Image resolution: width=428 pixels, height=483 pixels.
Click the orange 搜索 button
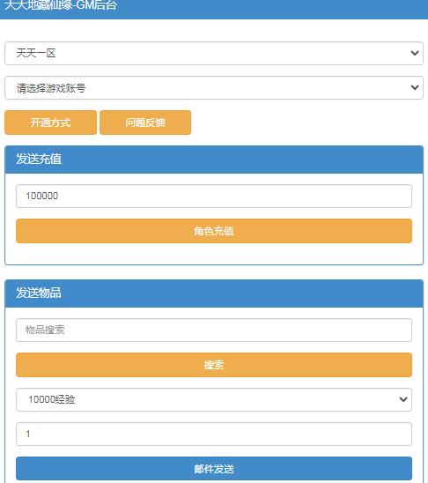[x=214, y=365]
